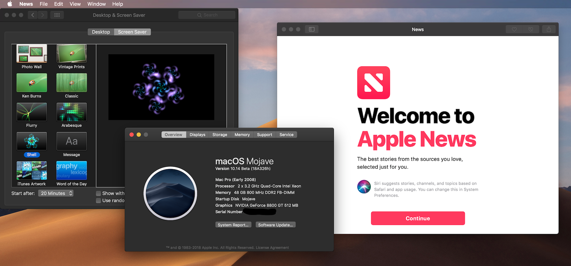Click the Mac Pro (Early 2008) text

(235, 180)
